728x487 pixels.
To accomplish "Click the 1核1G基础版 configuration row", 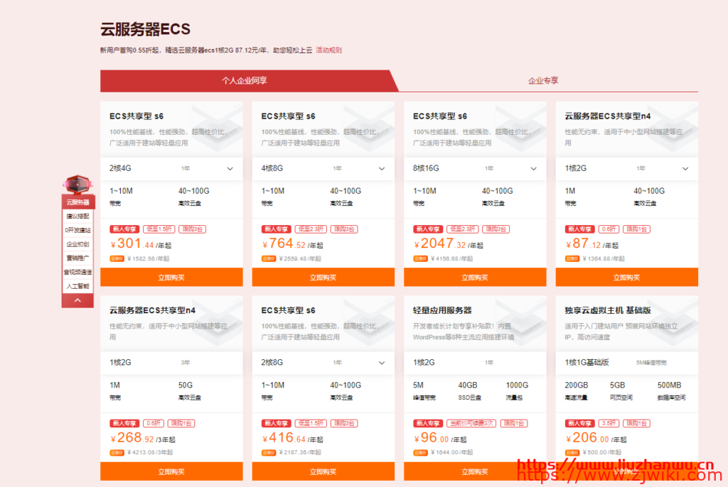I will click(x=627, y=363).
